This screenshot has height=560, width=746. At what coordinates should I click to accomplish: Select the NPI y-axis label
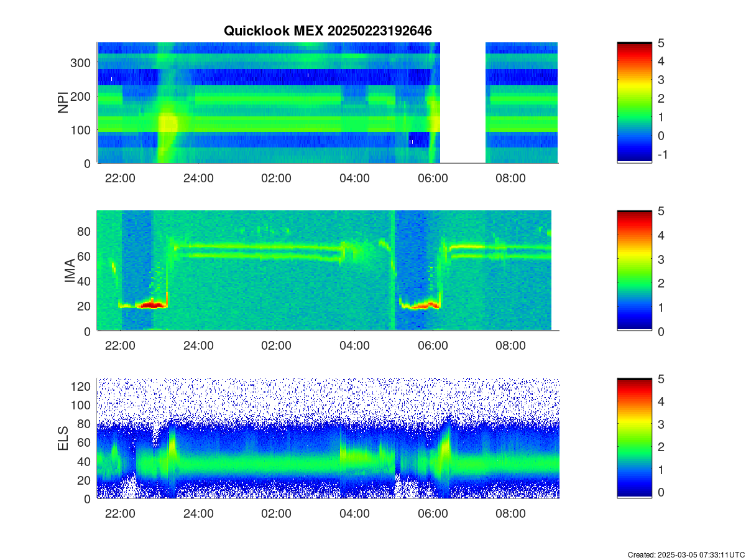pyautogui.click(x=63, y=103)
